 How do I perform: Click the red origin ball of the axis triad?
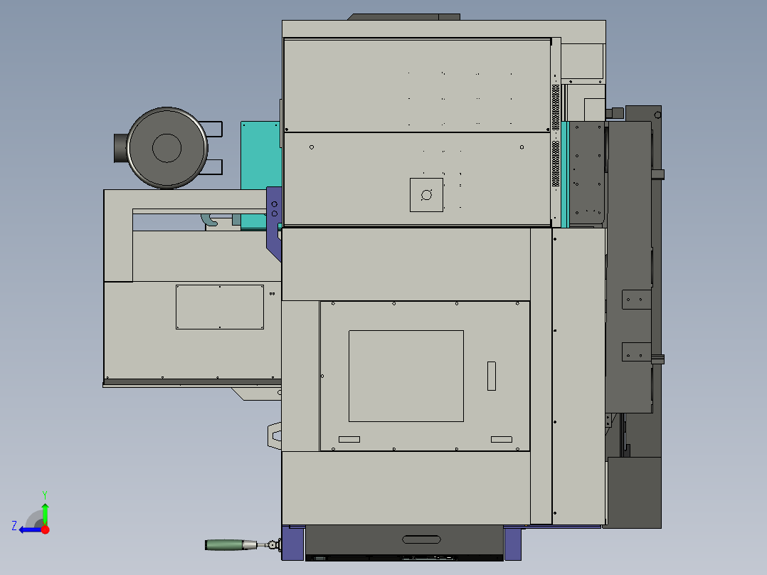tap(46, 529)
